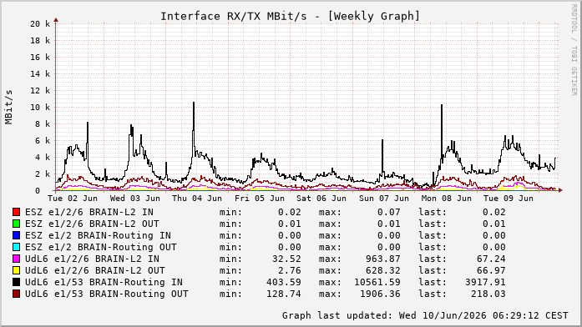Click legend label UdL6 e1/53 BRAIN-Routing IN
Viewport: 582px width, 327px height.
pyautogui.click(x=104, y=282)
